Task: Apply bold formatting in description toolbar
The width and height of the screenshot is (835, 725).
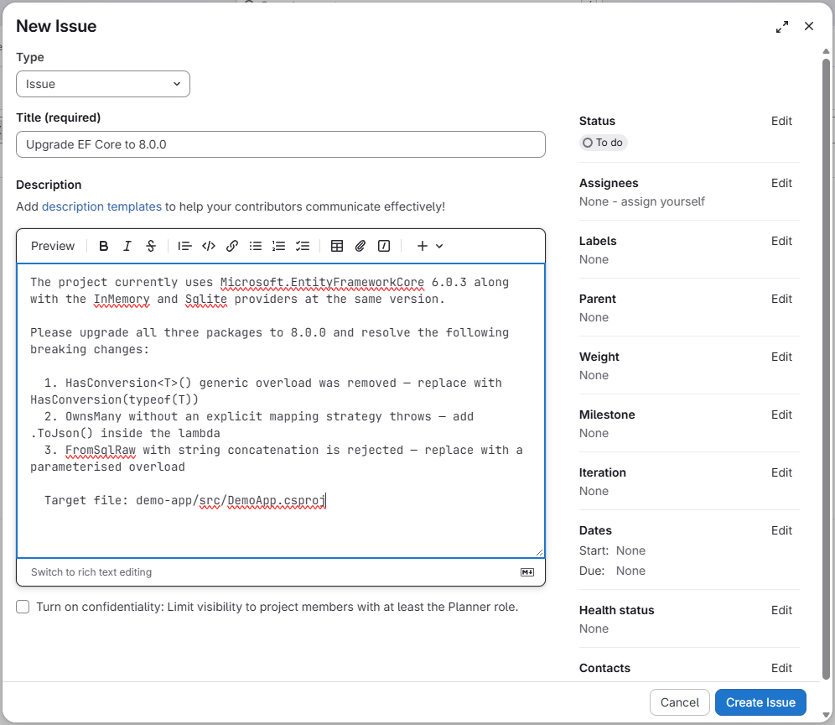Action: (x=104, y=246)
